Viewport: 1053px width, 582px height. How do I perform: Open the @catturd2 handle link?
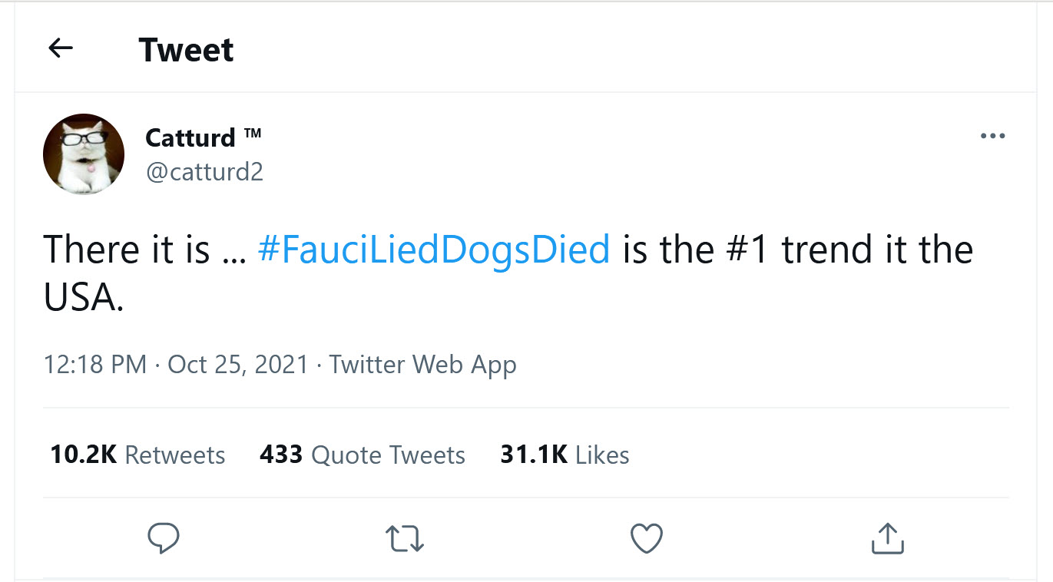(204, 171)
